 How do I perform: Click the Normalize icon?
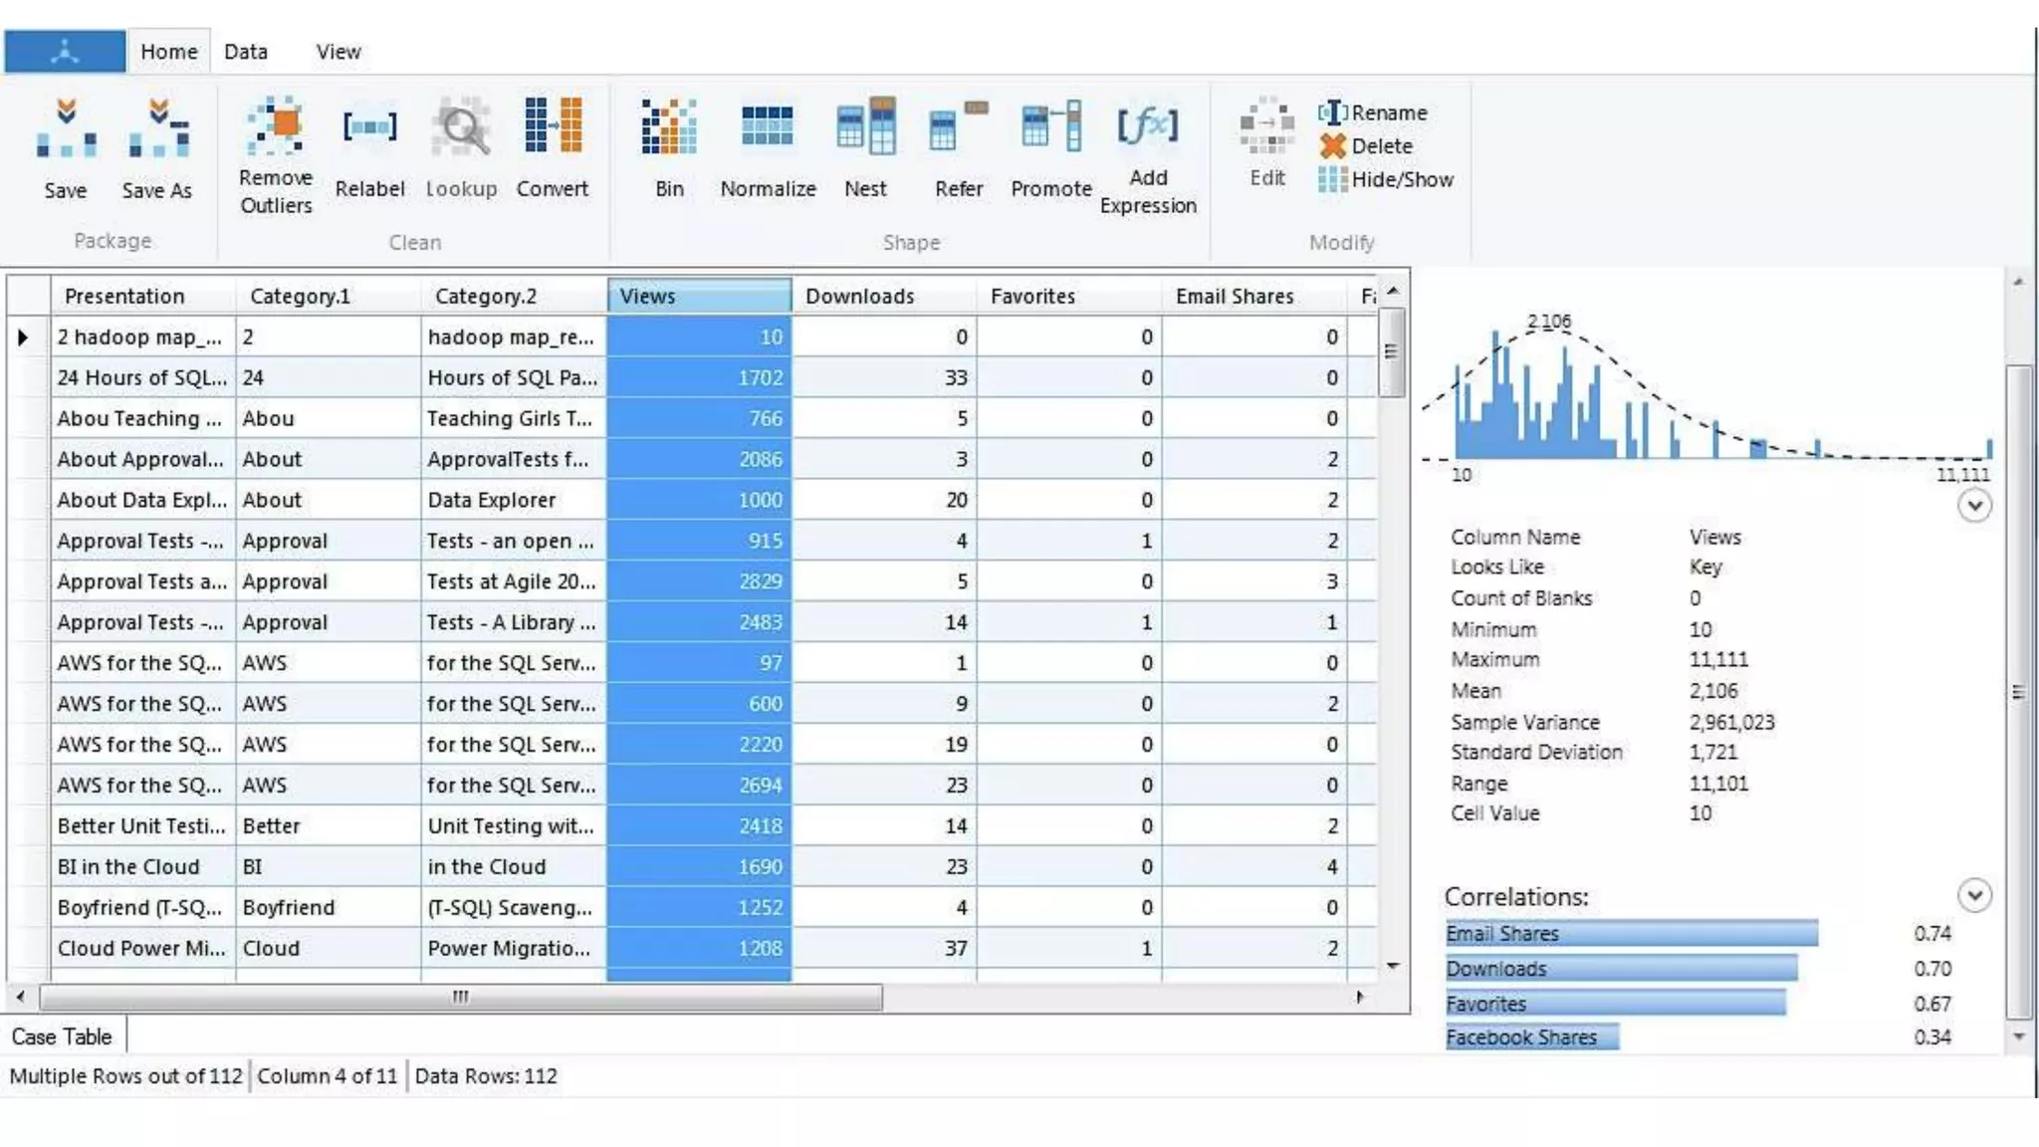coord(768,127)
